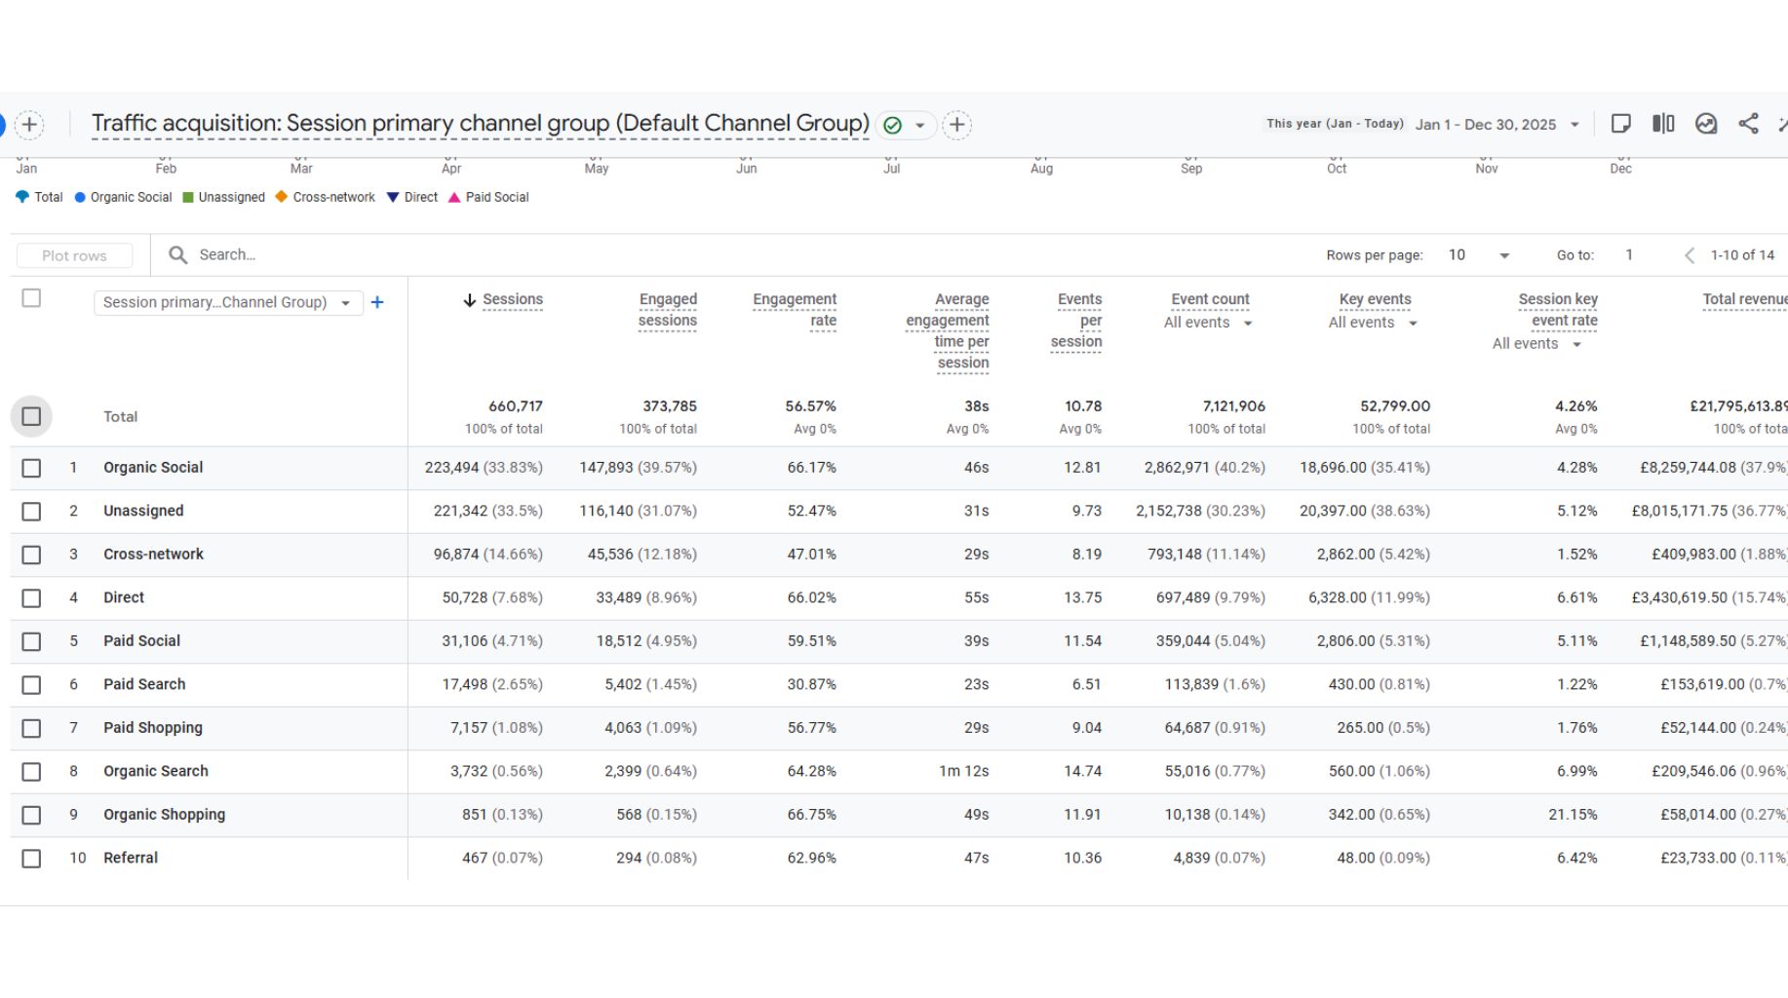The image size is (1788, 998).
Task: Add a secondary dimension with the blue plus
Action: pyautogui.click(x=377, y=303)
